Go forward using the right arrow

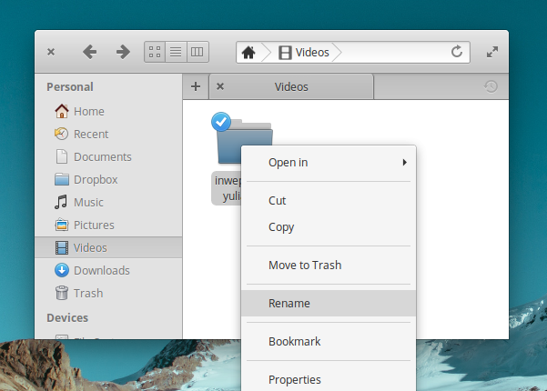(123, 52)
